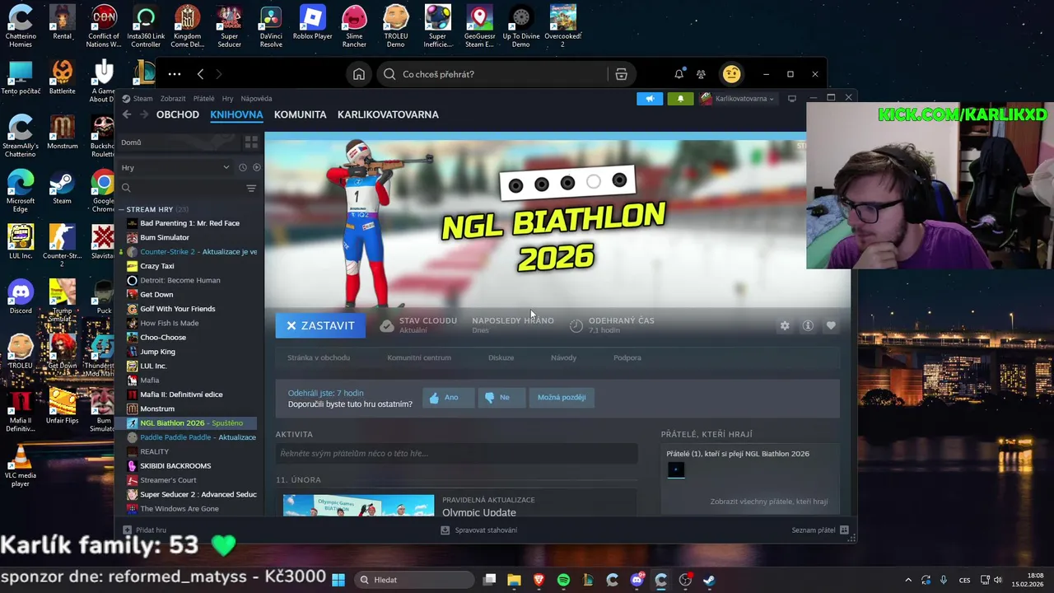Select Mafia II: Definitivní edice
1054x593 pixels.
pos(181,395)
